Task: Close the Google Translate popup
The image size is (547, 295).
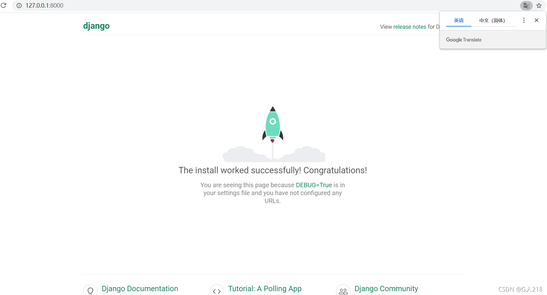Action: click(537, 20)
